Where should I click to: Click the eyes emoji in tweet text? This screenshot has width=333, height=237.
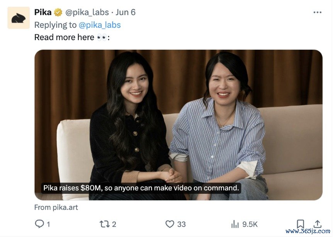pos(102,37)
